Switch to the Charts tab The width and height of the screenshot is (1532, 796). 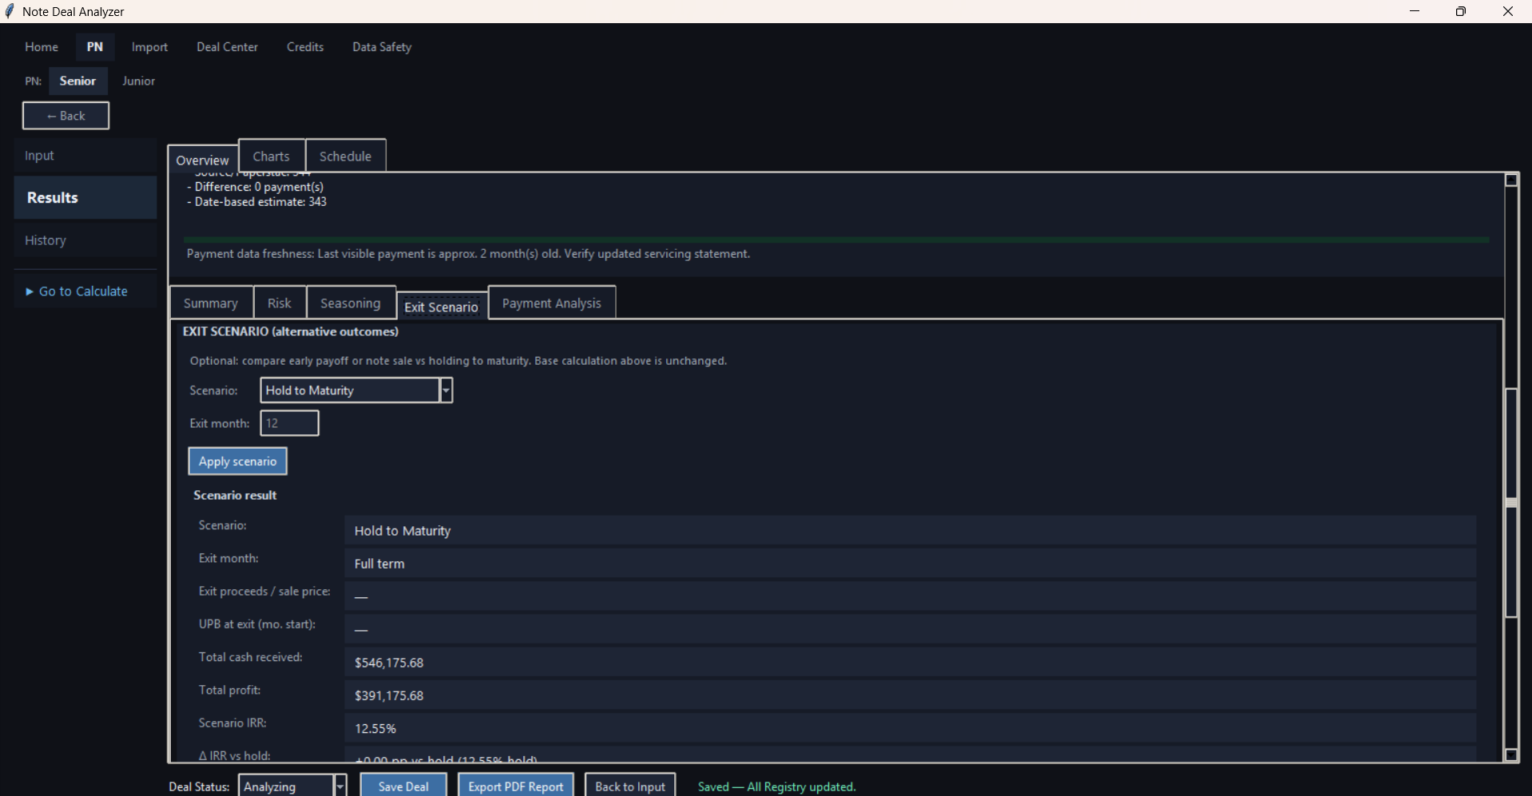click(272, 156)
